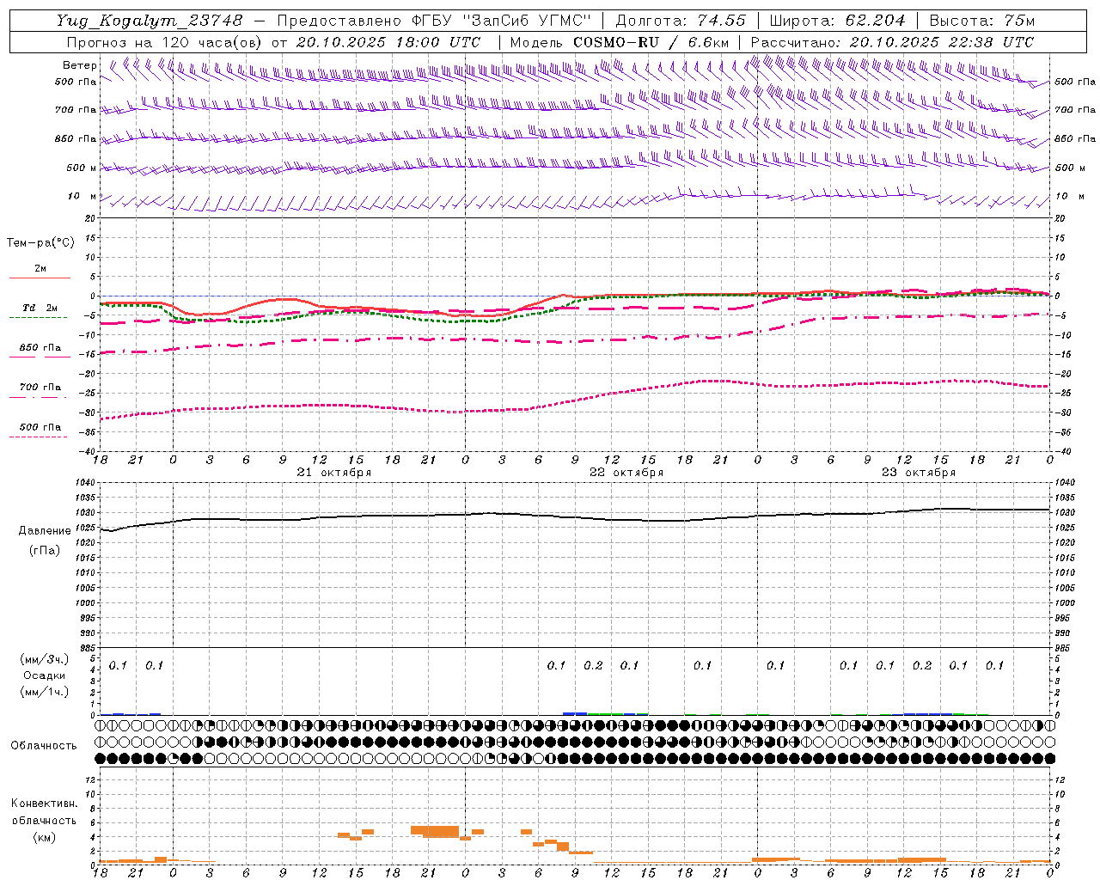This screenshot has width=1100, height=880.
Task: Click the 12 value on left convective axis
Action: point(91,779)
